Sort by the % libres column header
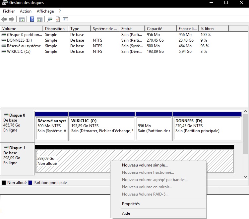Screen dimensions: 249x219 point(214,29)
